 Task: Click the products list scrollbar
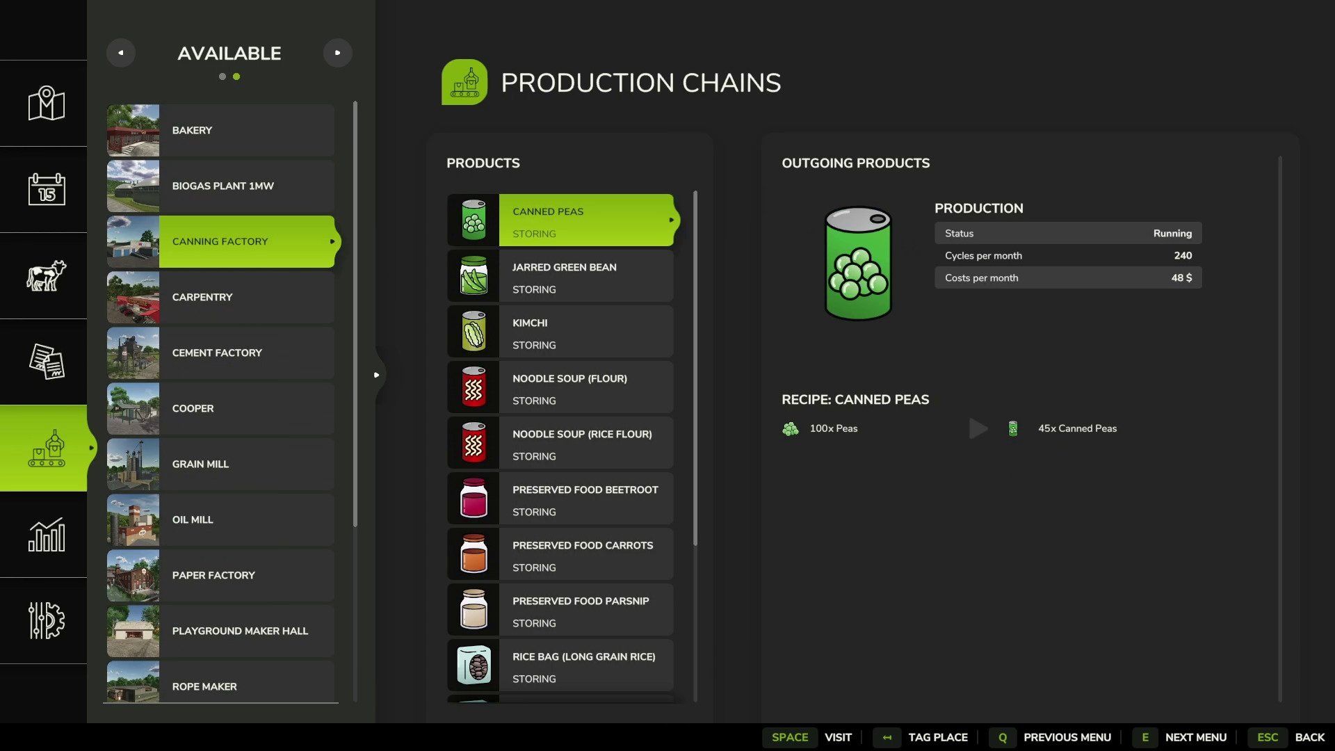[x=695, y=369]
